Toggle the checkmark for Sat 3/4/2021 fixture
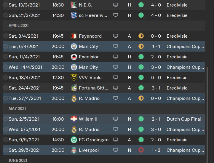The image size is (214, 163). pos(5,36)
